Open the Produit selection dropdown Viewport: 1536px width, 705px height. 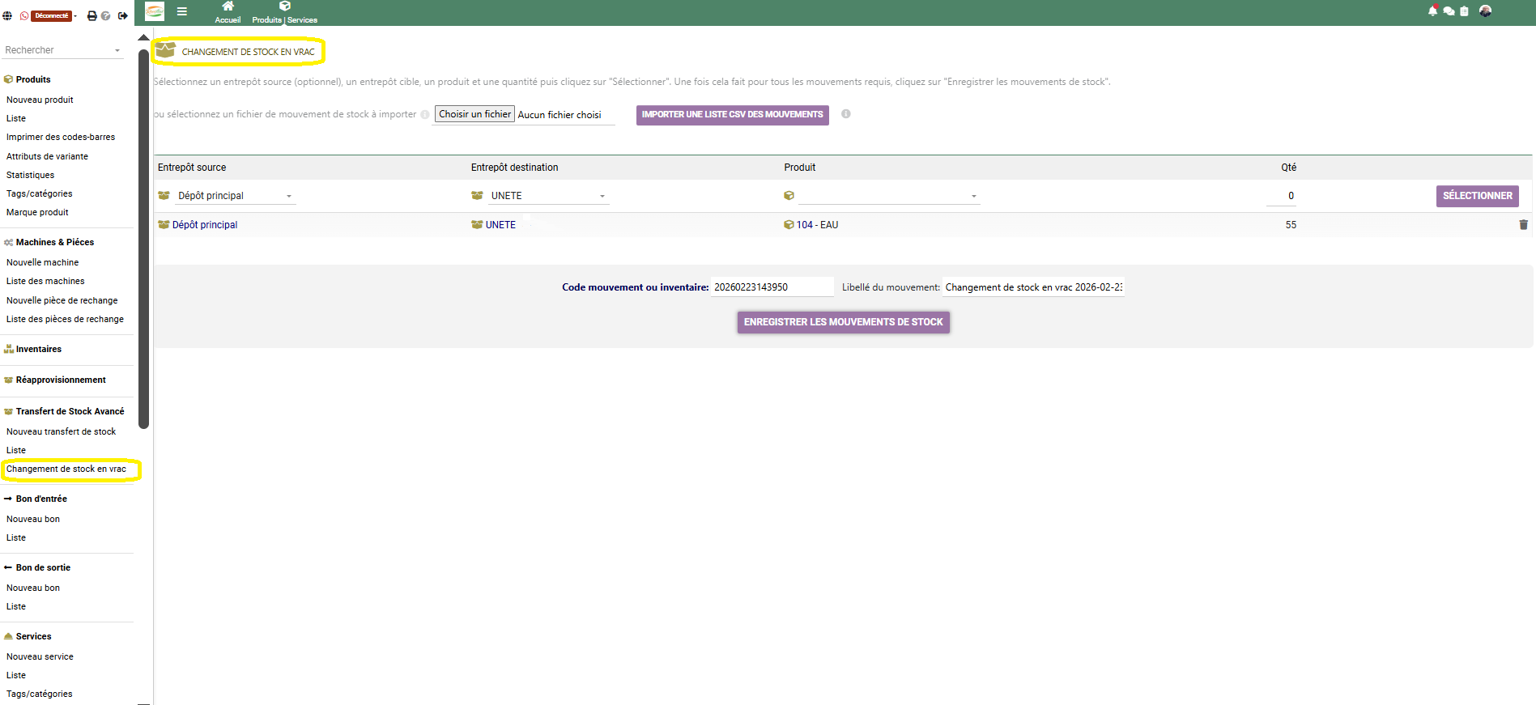click(x=889, y=196)
